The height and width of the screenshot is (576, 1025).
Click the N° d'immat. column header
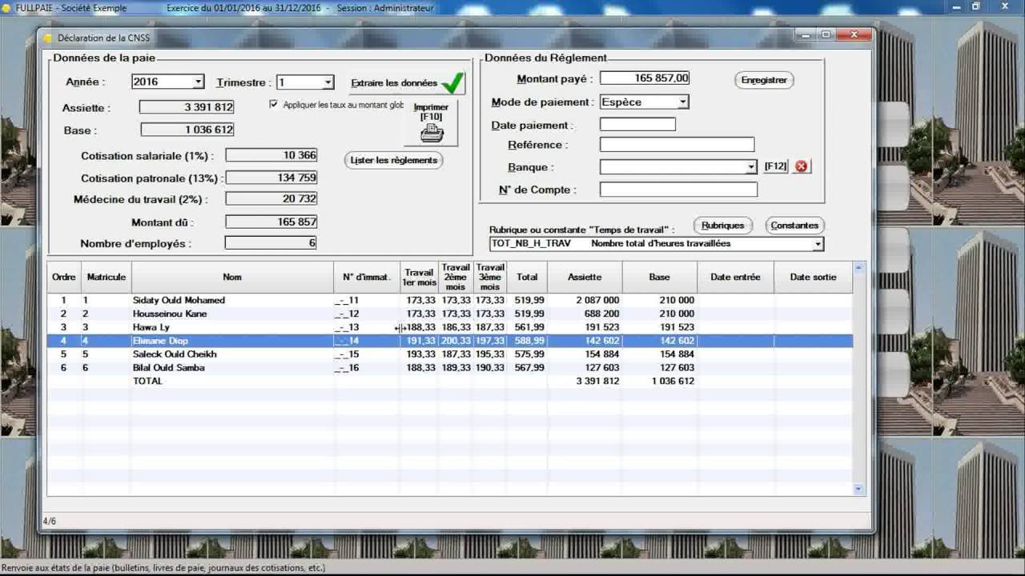pyautogui.click(x=367, y=277)
